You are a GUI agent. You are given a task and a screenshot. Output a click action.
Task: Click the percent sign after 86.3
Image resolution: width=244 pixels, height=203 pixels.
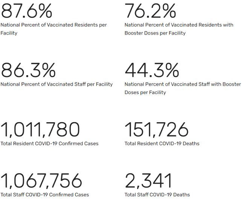[47, 70]
